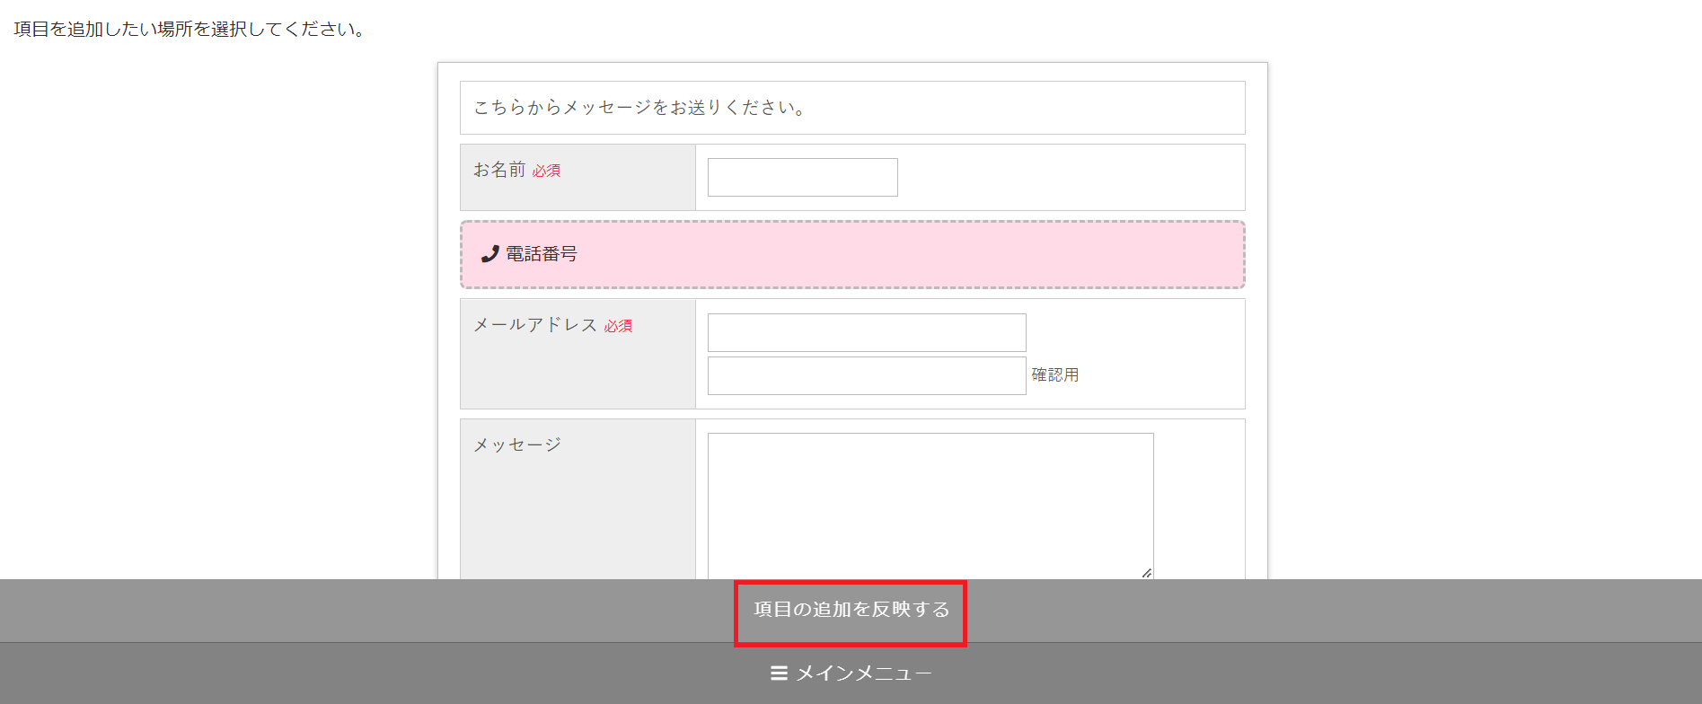Click the blank right side of the pink 電話番号 row
This screenshot has width=1702, height=704.
(988, 254)
